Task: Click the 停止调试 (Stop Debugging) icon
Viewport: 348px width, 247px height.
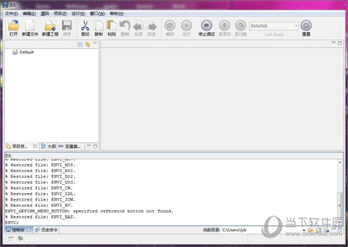Action: click(x=206, y=26)
